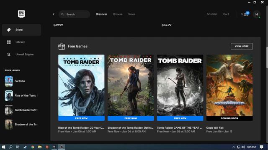Click the Fortnite quick launch thumbnail

9,81
